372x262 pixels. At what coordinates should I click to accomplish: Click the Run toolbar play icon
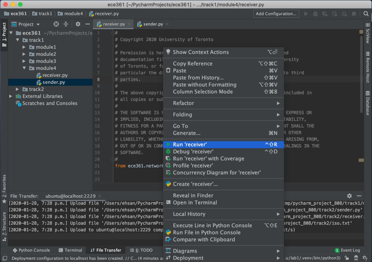click(x=306, y=14)
